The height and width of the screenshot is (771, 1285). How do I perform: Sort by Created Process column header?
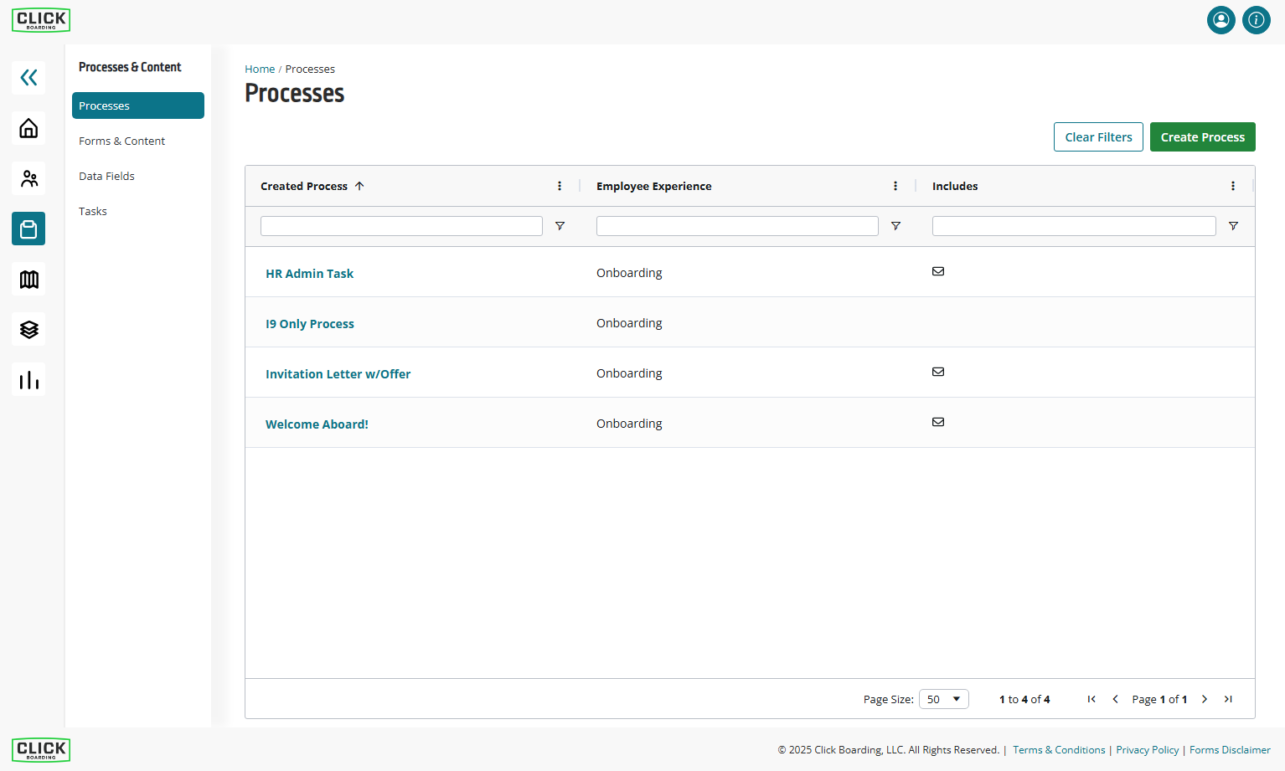click(304, 186)
